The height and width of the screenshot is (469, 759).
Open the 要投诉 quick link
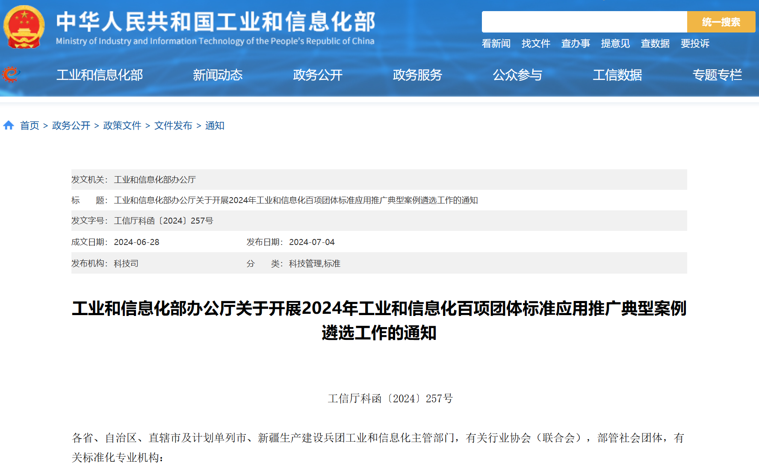point(694,44)
